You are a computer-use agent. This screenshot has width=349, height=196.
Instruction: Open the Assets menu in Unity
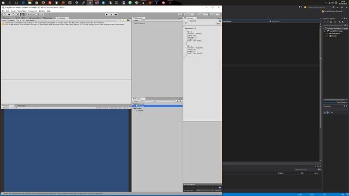click(13, 11)
